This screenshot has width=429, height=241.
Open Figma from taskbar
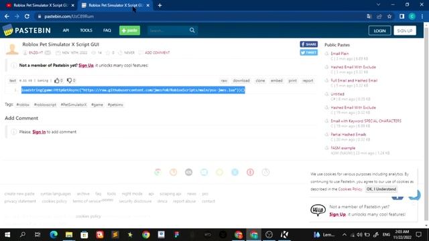pyautogui.click(x=177, y=234)
